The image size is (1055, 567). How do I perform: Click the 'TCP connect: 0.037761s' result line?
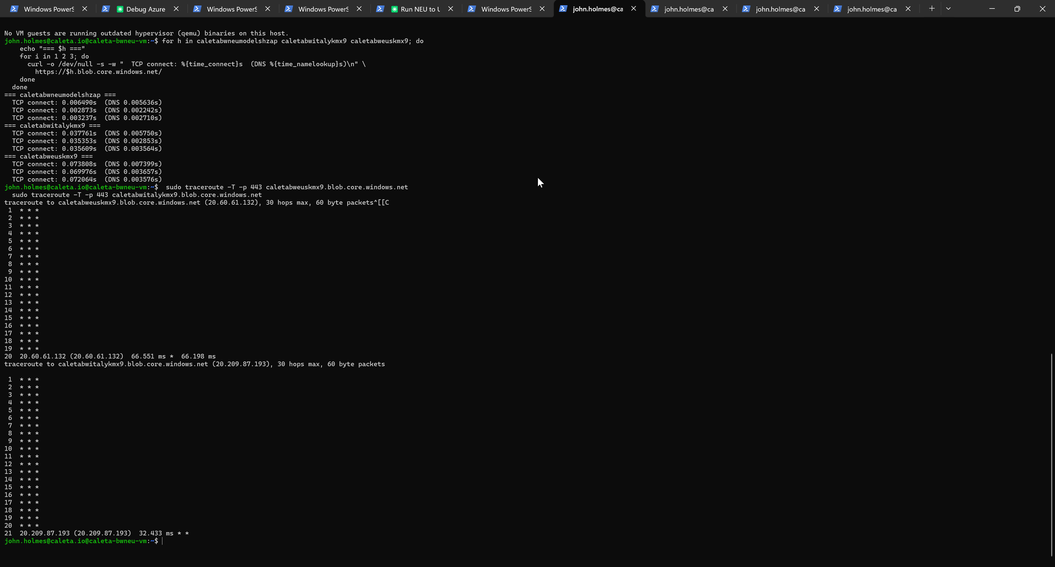tap(87, 133)
